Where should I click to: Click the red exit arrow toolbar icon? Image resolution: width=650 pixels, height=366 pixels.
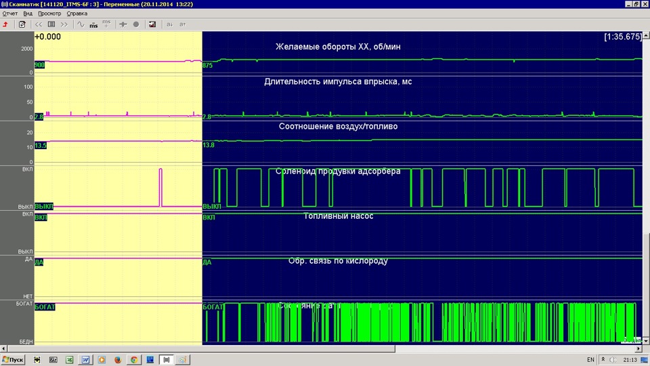pyautogui.click(x=6, y=24)
